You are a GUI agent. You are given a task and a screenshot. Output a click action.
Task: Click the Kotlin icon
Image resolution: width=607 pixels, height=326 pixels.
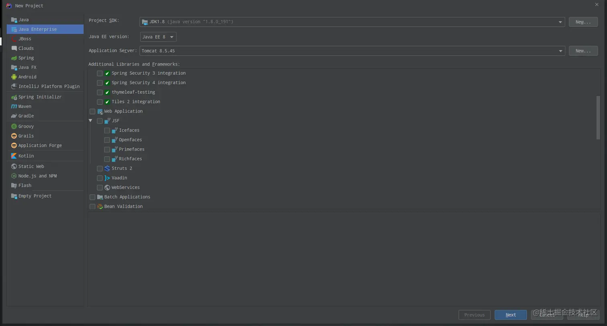(14, 156)
